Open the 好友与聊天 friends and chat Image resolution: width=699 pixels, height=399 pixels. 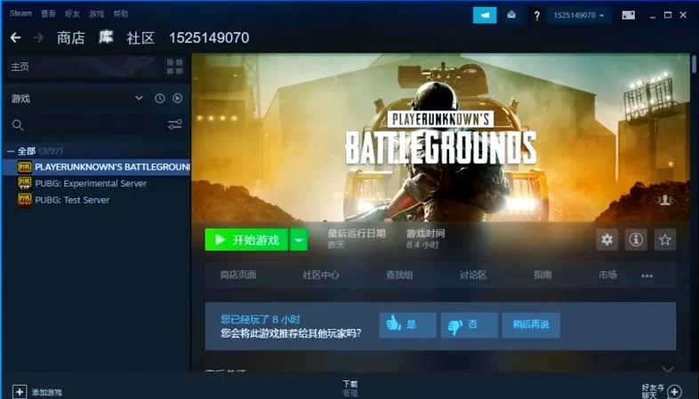point(662,391)
